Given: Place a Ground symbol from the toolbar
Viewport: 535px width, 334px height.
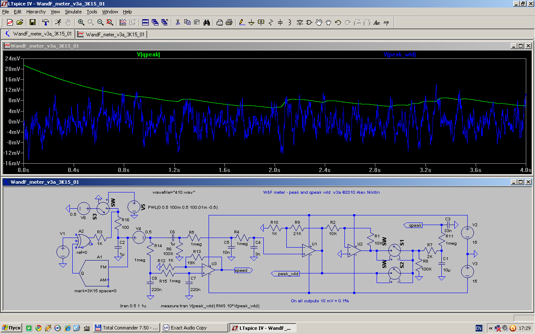Looking at the screenshot, I should [251, 23].
